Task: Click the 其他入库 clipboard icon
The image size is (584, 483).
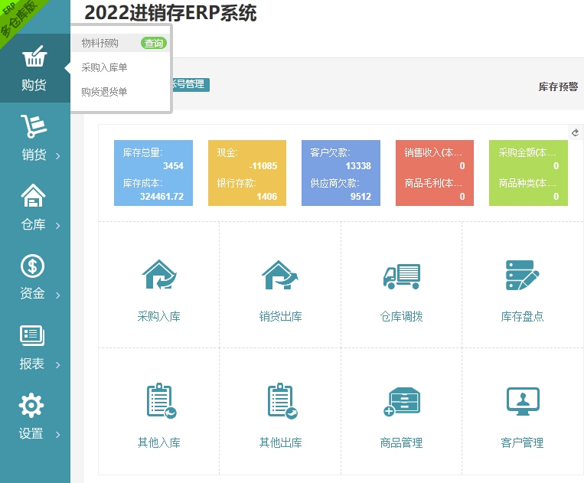Action: pyautogui.click(x=159, y=402)
